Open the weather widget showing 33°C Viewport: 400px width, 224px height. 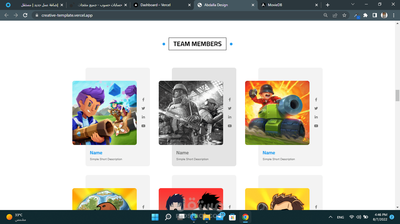click(16, 217)
